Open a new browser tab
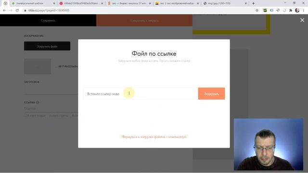 pyautogui.click(x=254, y=3)
